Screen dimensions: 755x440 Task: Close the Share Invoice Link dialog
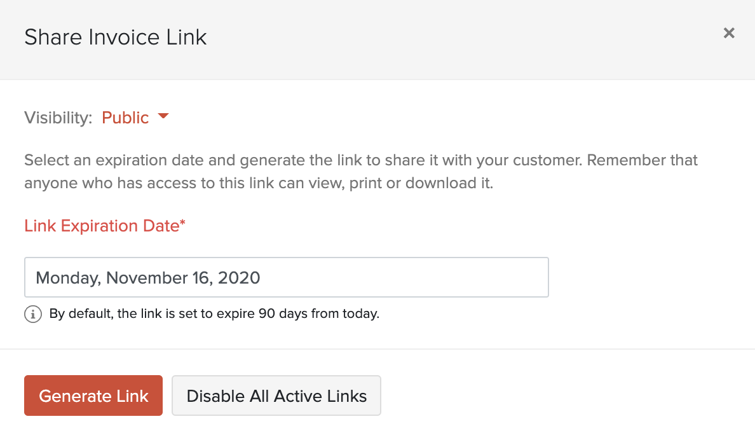coord(729,33)
